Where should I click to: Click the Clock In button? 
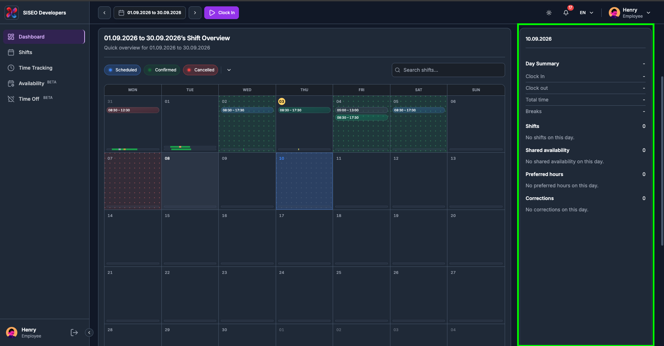[222, 13]
